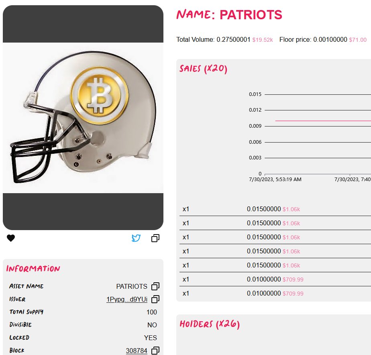This screenshot has width=371, height=355.
Task: Click the $71.00 floor price amount
Action: pyautogui.click(x=358, y=40)
